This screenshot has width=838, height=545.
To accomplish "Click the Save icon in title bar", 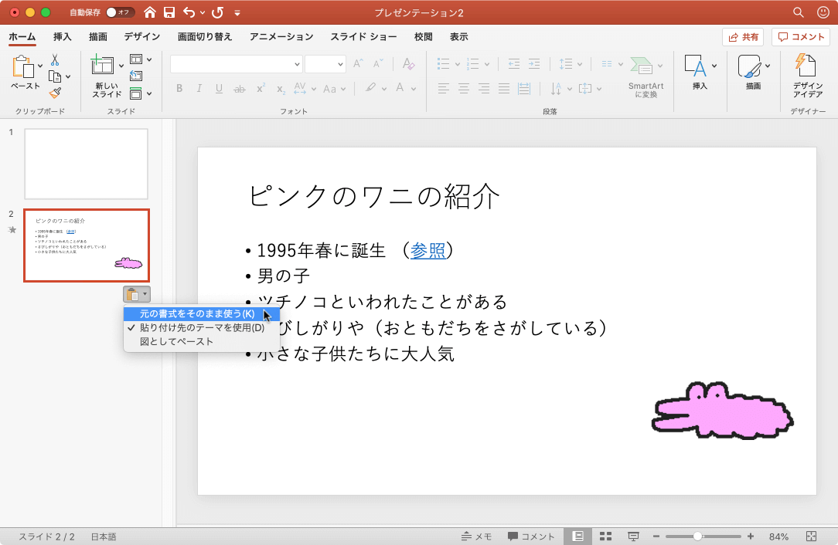I will coord(169,12).
